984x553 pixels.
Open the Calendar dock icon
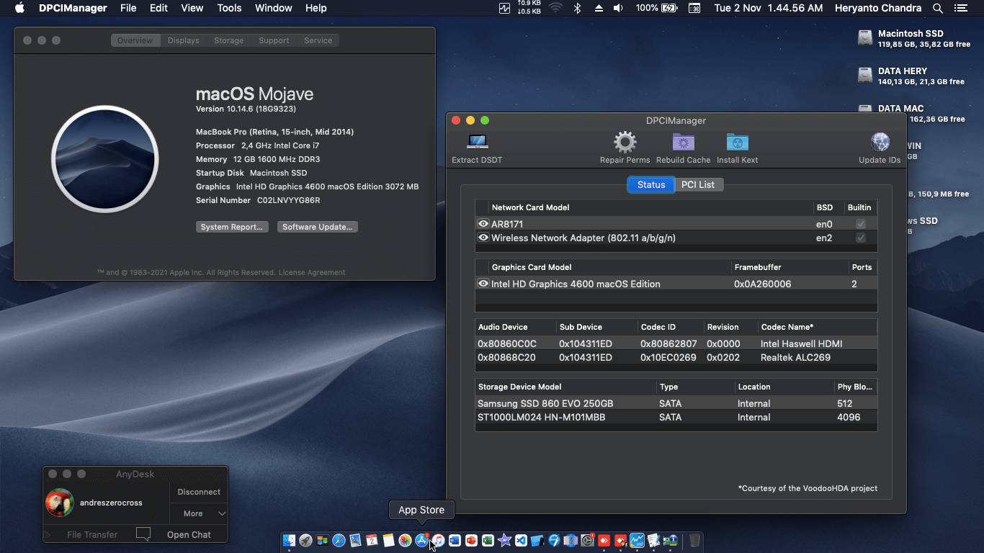[372, 541]
